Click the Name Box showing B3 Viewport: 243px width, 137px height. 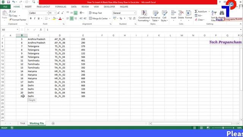[8, 30]
